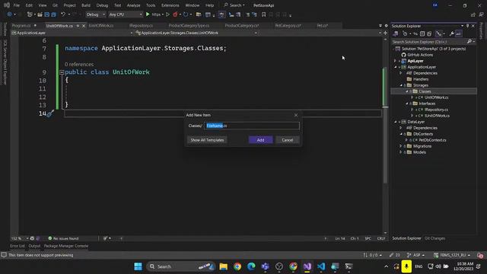Click Solution Explorer Collapse All icon
The image size is (487, 274).
tap(422, 33)
